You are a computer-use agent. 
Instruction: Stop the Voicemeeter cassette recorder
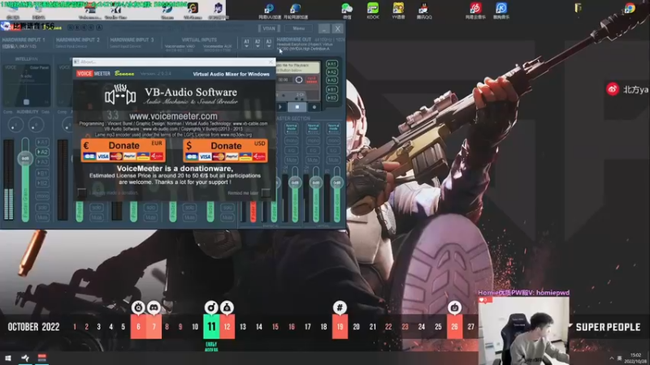point(297,107)
